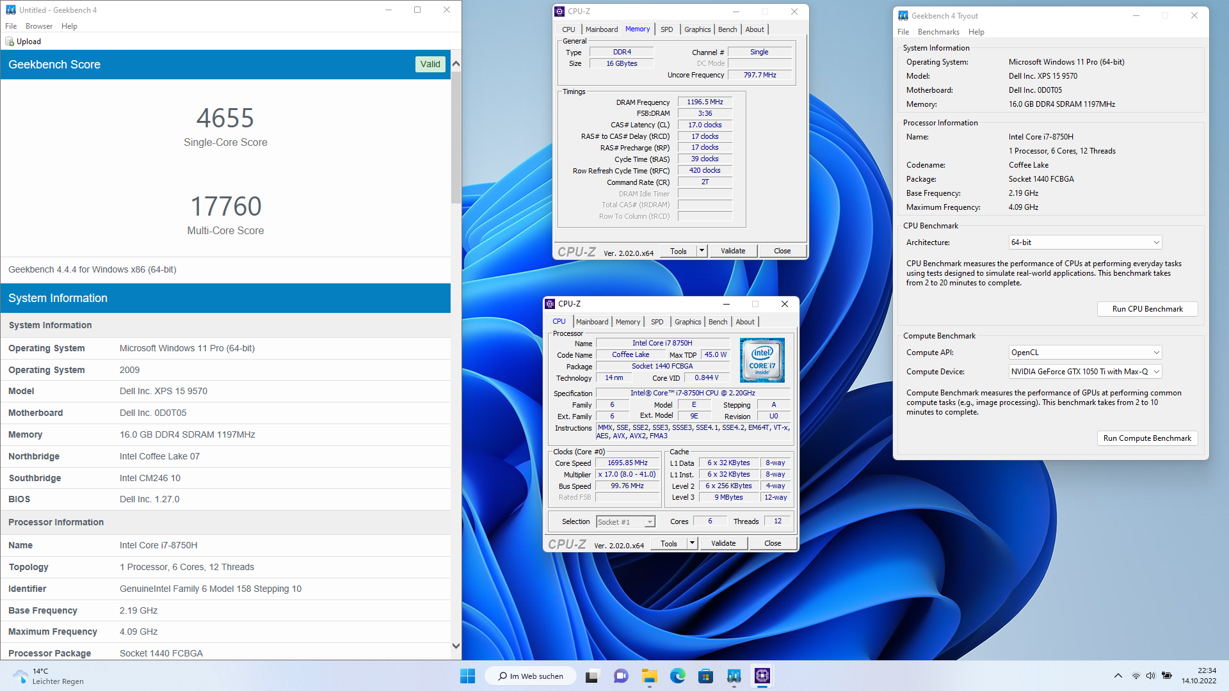Click Tools button in CPU-Z Memory window
This screenshot has width=1229, height=691.
pyautogui.click(x=679, y=251)
